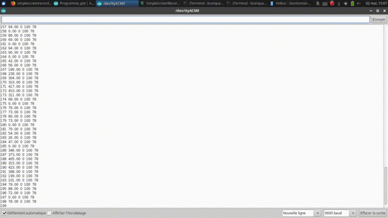Click the Effacer la sortie button
This screenshot has width=388, height=218.
pos(372,213)
